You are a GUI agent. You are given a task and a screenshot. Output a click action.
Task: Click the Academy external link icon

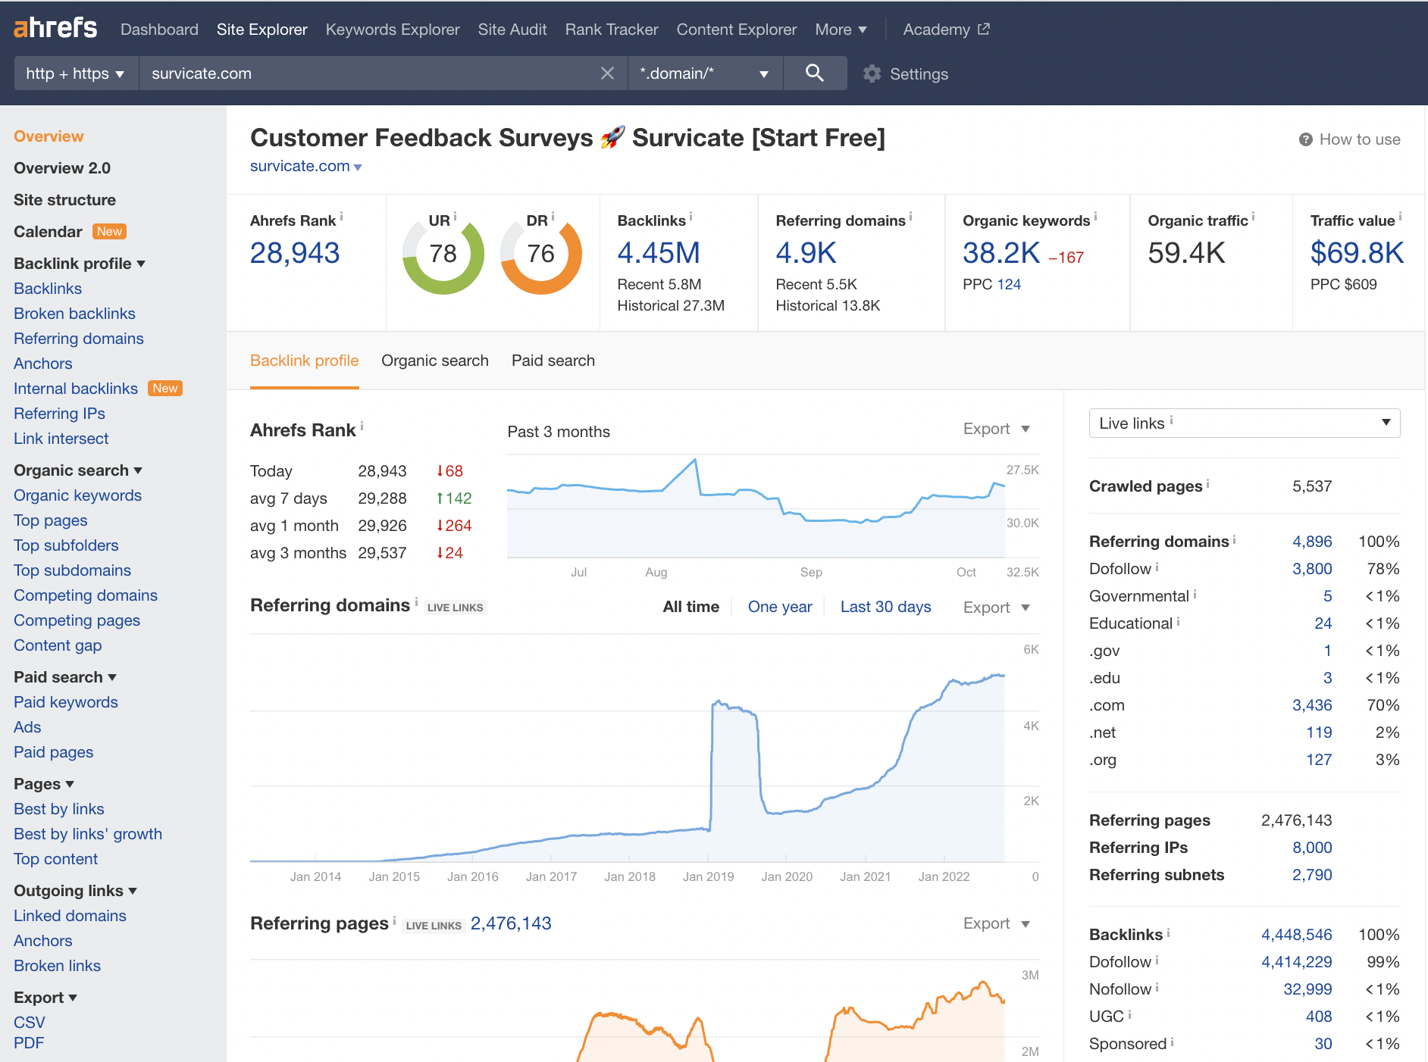point(984,29)
